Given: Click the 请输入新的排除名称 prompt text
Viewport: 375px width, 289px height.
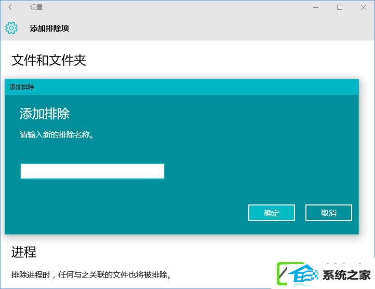Looking at the screenshot, I should [57, 135].
